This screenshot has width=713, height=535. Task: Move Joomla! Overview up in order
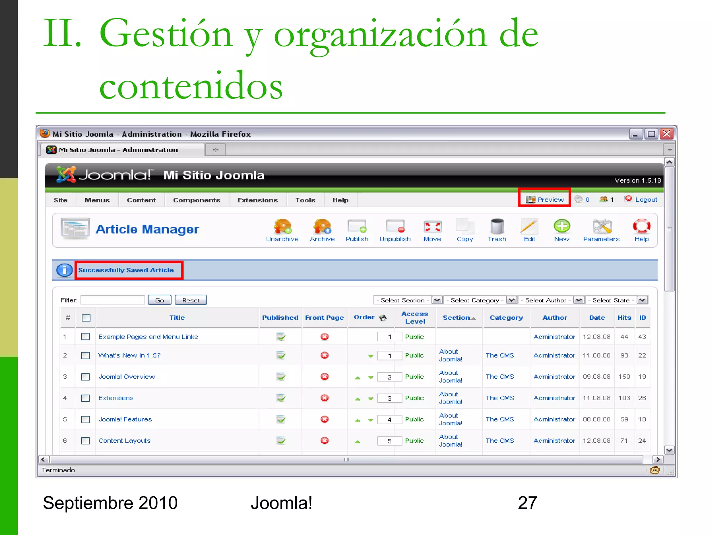point(358,378)
